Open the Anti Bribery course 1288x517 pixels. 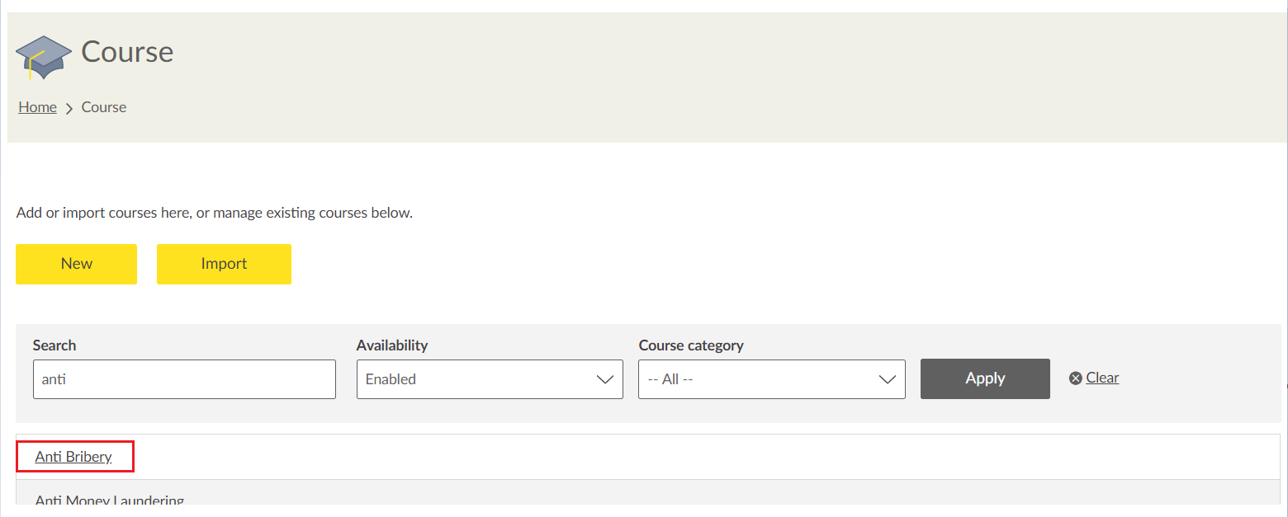pos(73,456)
